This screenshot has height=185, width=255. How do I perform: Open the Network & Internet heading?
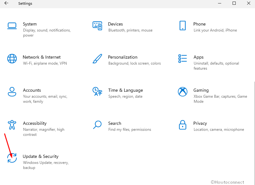tap(42, 57)
